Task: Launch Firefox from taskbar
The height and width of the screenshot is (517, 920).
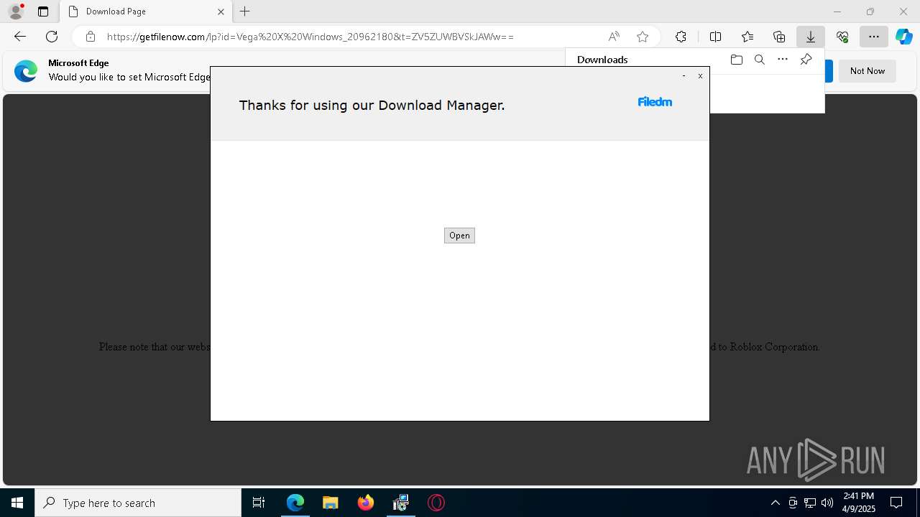Action: [366, 503]
